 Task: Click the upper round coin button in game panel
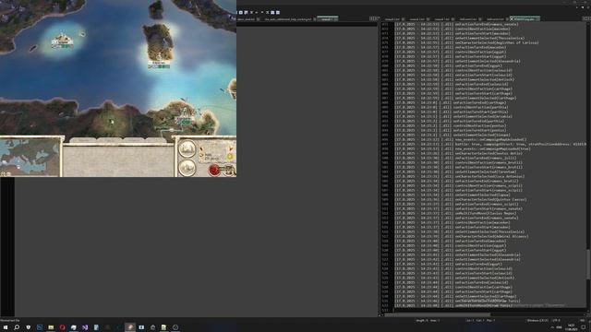tap(187, 148)
